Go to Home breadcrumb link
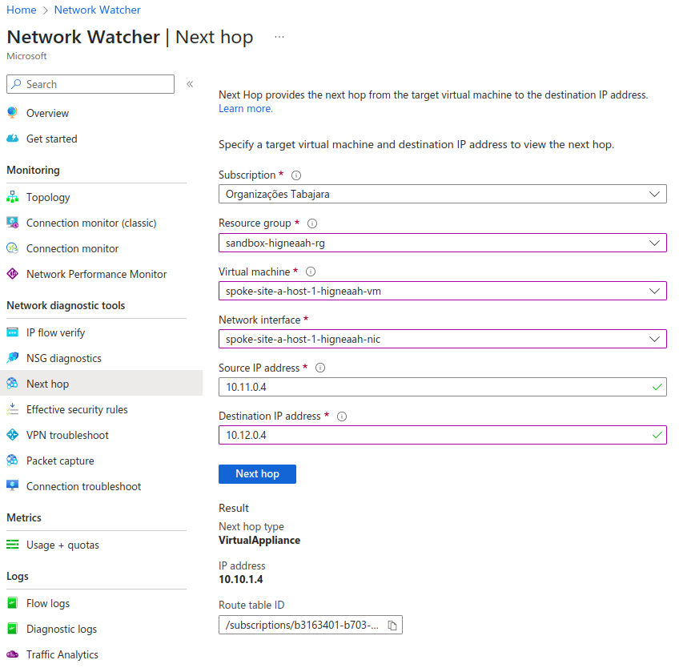Image resolution: width=683 pixels, height=672 pixels. (22, 10)
